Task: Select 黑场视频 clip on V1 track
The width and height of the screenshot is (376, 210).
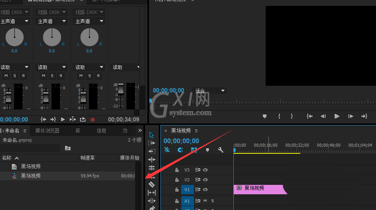Action: click(x=259, y=190)
